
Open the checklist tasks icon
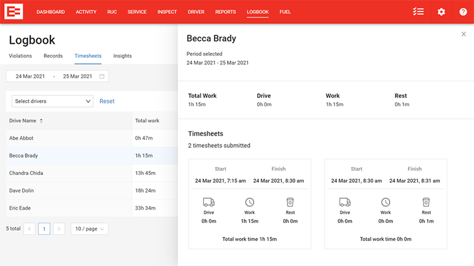pyautogui.click(x=418, y=12)
